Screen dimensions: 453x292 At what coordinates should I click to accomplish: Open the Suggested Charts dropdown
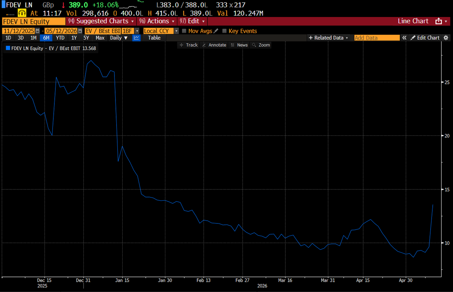pyautogui.click(x=100, y=22)
